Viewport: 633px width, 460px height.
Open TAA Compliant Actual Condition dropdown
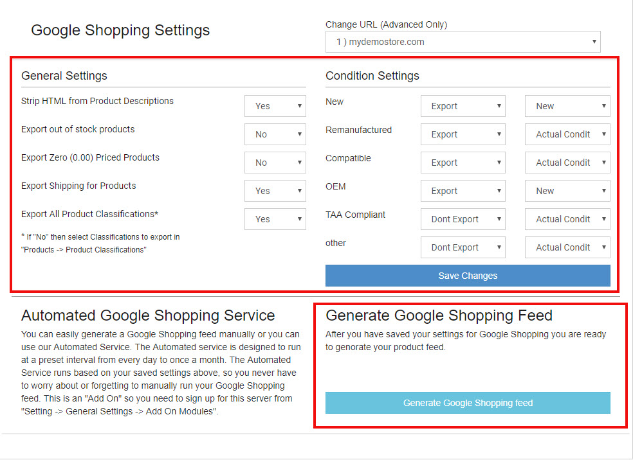coord(567,219)
